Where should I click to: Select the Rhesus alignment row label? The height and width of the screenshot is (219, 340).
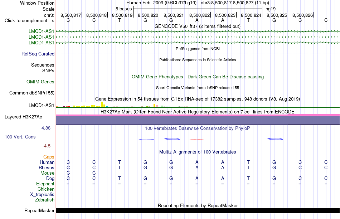[x=47, y=167]
